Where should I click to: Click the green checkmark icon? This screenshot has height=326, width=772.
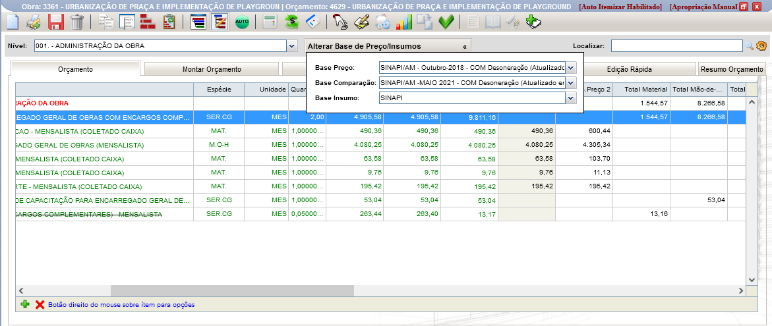click(x=446, y=22)
